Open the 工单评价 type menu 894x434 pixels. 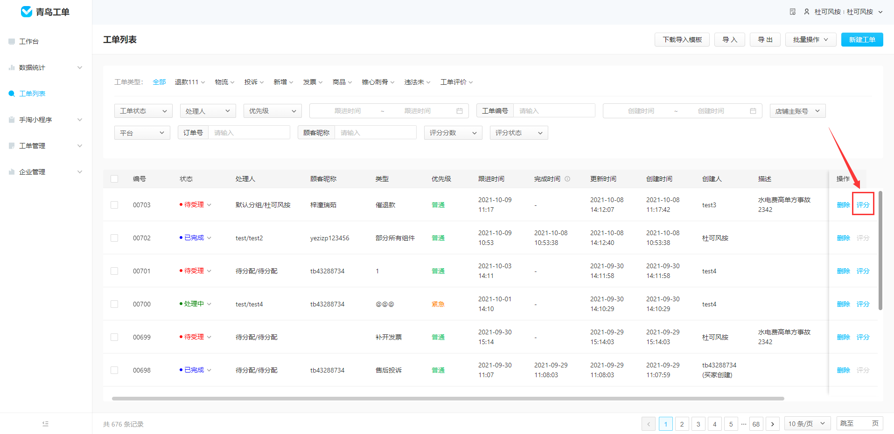point(456,82)
